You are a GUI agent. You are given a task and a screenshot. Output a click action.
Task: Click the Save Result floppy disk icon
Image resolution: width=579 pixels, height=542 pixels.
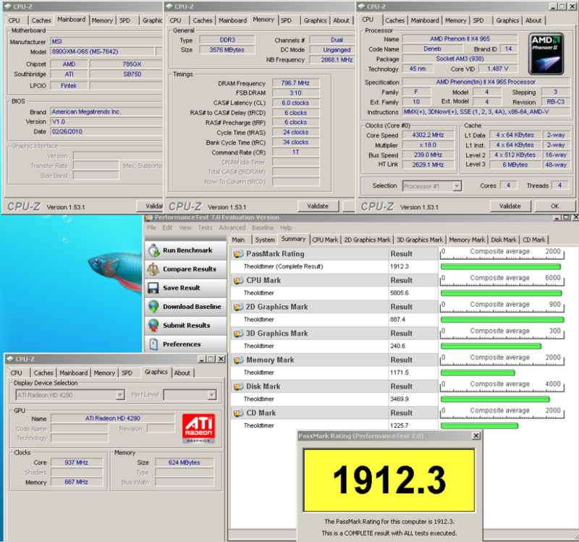coord(153,288)
